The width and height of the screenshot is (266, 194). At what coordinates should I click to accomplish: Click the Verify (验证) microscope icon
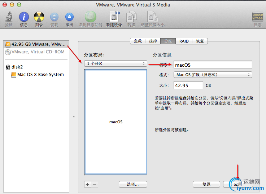(9, 17)
